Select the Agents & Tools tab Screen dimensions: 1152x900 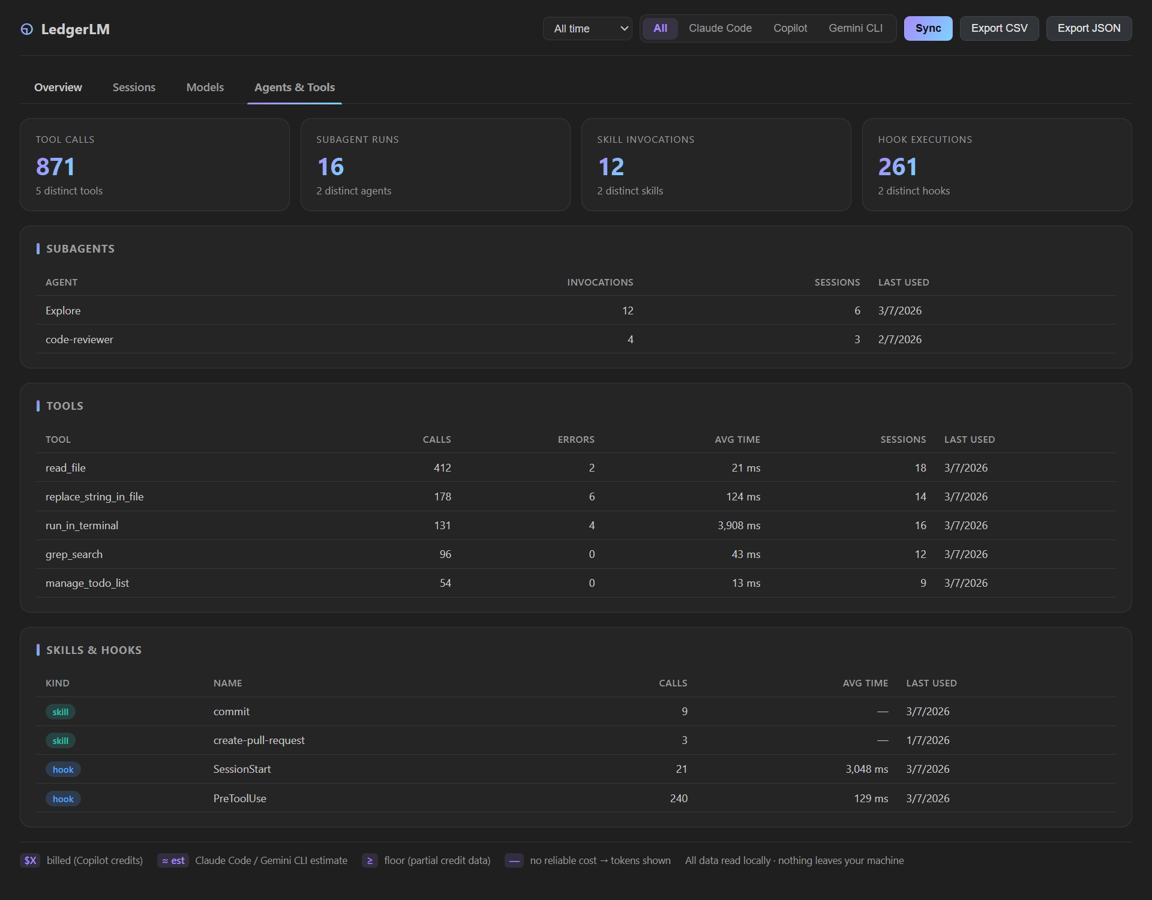(x=295, y=88)
